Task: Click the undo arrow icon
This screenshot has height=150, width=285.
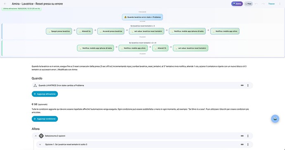Action: coord(256,4)
